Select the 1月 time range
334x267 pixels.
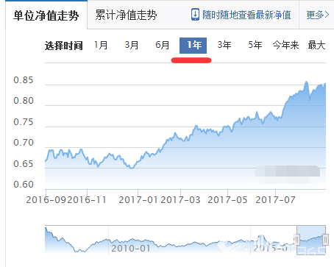coord(101,45)
